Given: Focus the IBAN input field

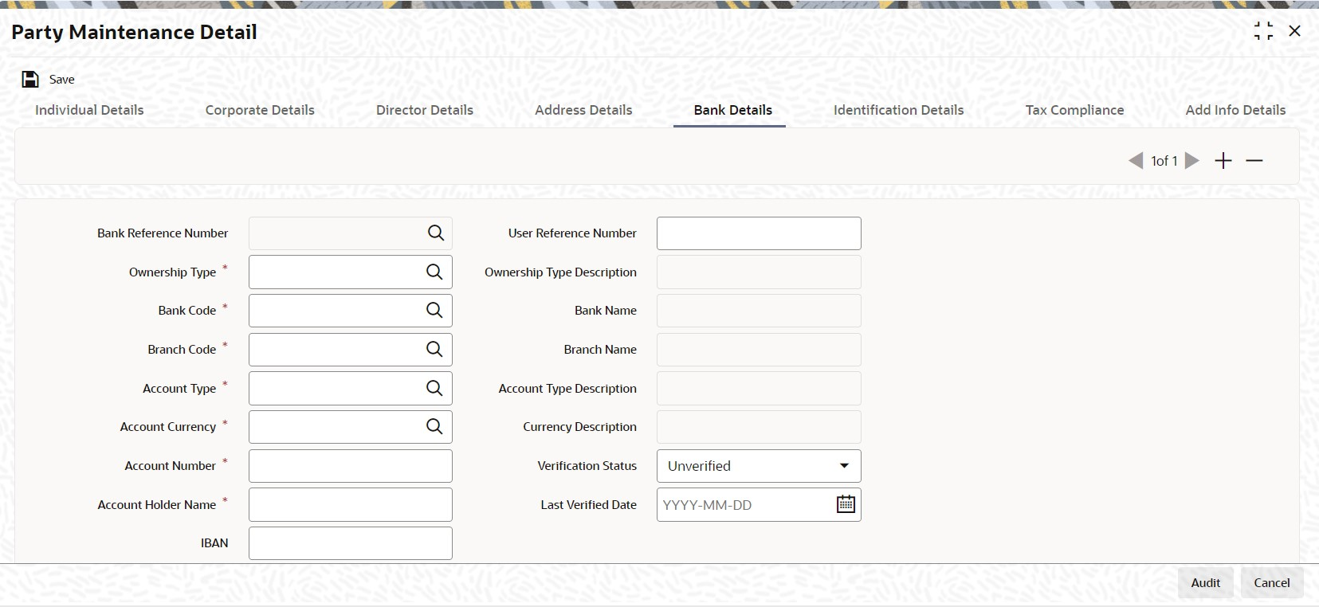Looking at the screenshot, I should [x=351, y=543].
